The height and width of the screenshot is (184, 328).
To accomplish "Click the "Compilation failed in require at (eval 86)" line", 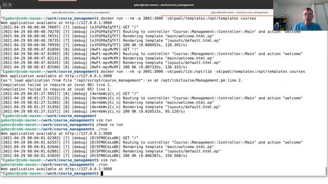I will click(x=56, y=85).
